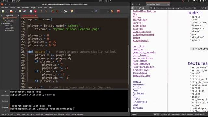The height and width of the screenshot is (117, 208).
Task: Open the New file dropdown arrow
Action: [7, 11]
